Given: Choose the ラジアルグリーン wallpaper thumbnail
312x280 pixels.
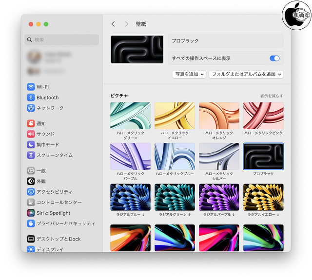Looking at the screenshot, I should [x=175, y=197].
